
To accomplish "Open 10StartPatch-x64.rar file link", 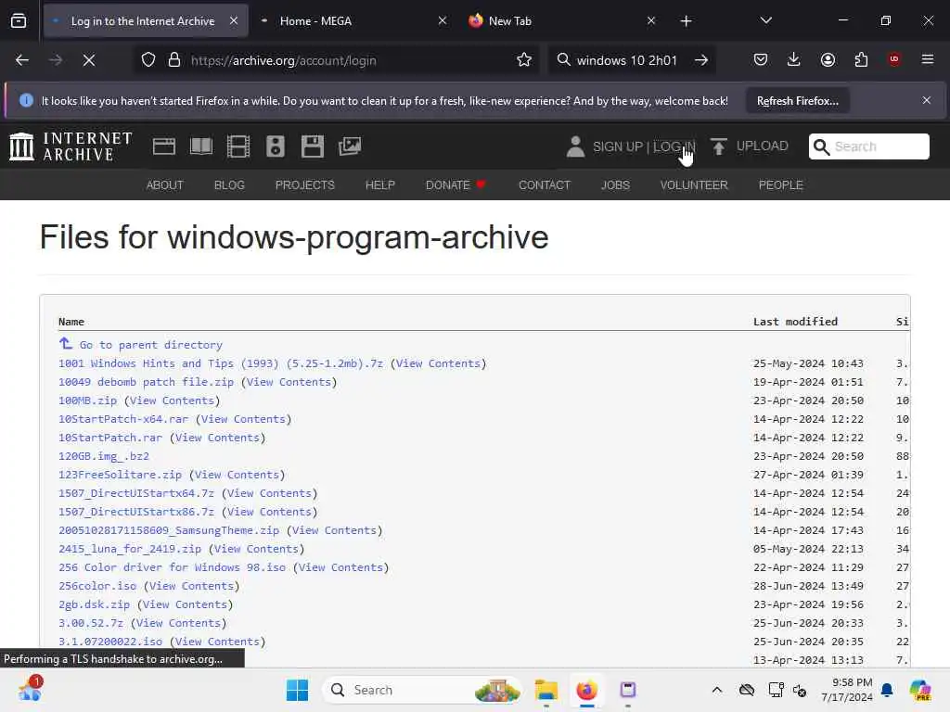I will tap(123, 419).
